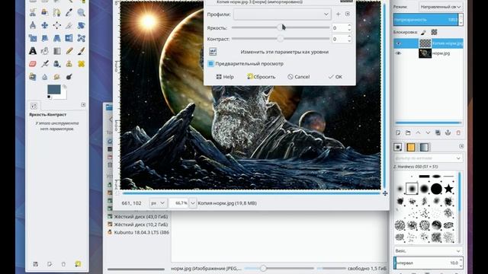Click the Сбросить reset button

point(261,77)
